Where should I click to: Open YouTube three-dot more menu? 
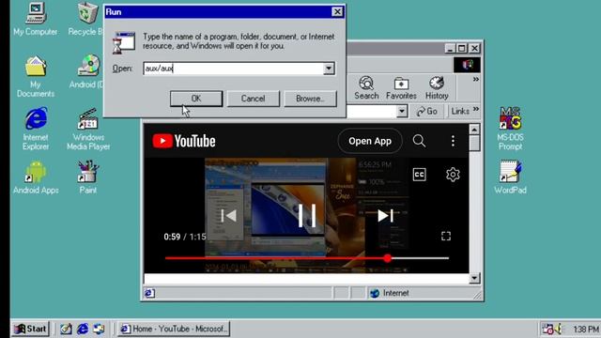pyautogui.click(x=453, y=141)
